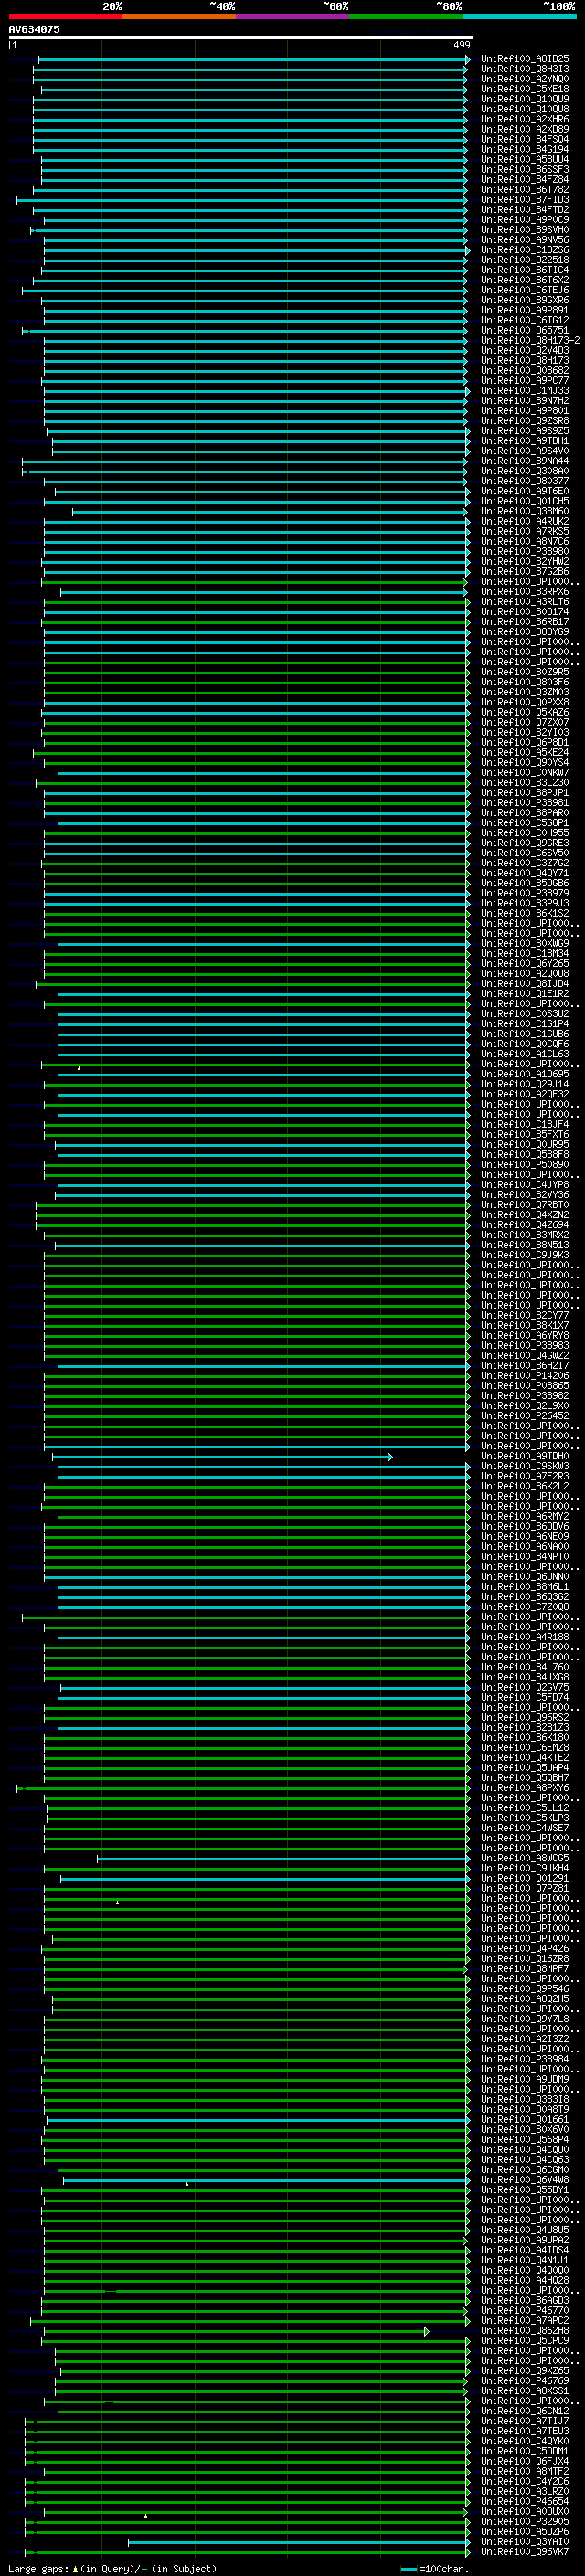
Task: Select hit label UniRef100_Q8H173-2
Action: 530,340
